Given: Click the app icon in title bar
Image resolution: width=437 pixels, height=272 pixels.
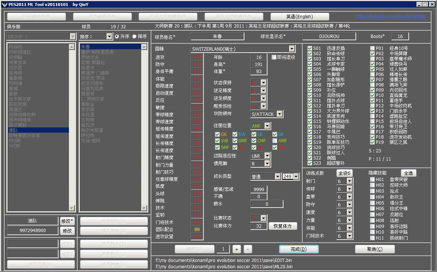Looking at the screenshot, I should point(4,4).
